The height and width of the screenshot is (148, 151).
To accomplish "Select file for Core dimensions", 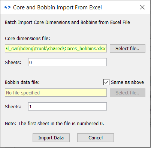I will click(x=127, y=48).
